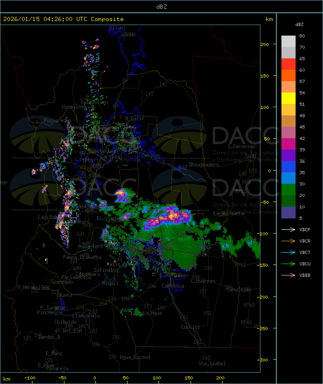This screenshot has height=384, width=323.
Task: Select the dark orange 57-60 dBZ swatch
Action: (288, 75)
